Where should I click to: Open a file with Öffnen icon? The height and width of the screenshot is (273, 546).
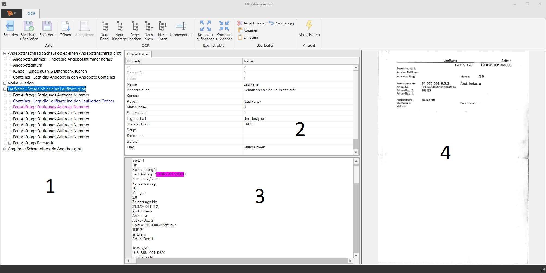tap(65, 26)
